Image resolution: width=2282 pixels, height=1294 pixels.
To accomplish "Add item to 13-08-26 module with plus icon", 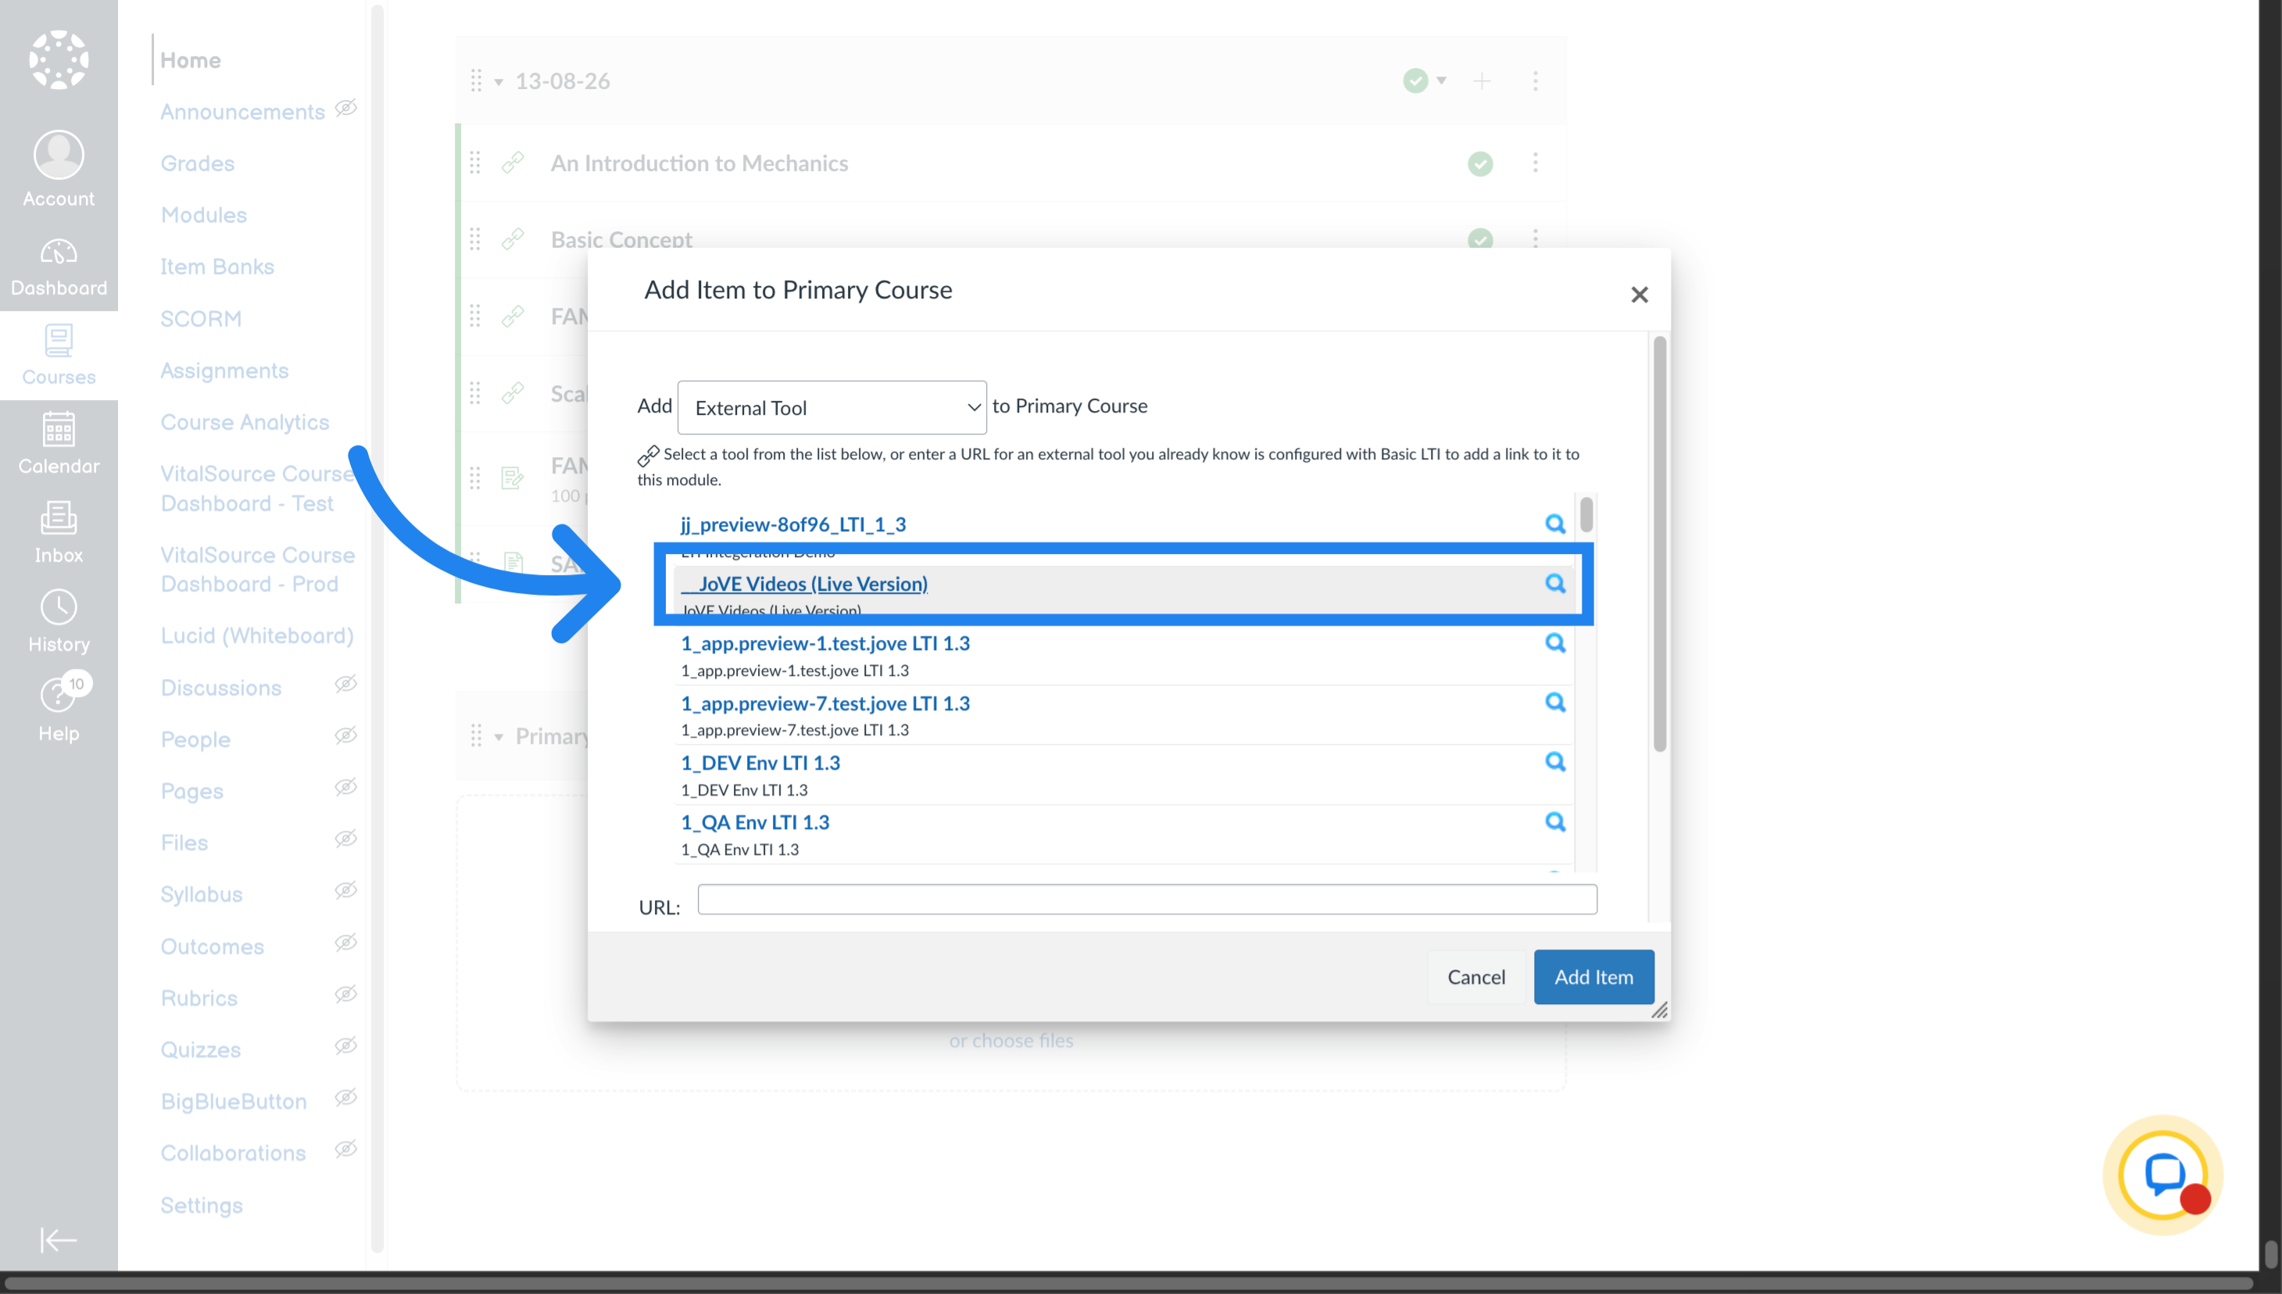I will click(x=1481, y=81).
